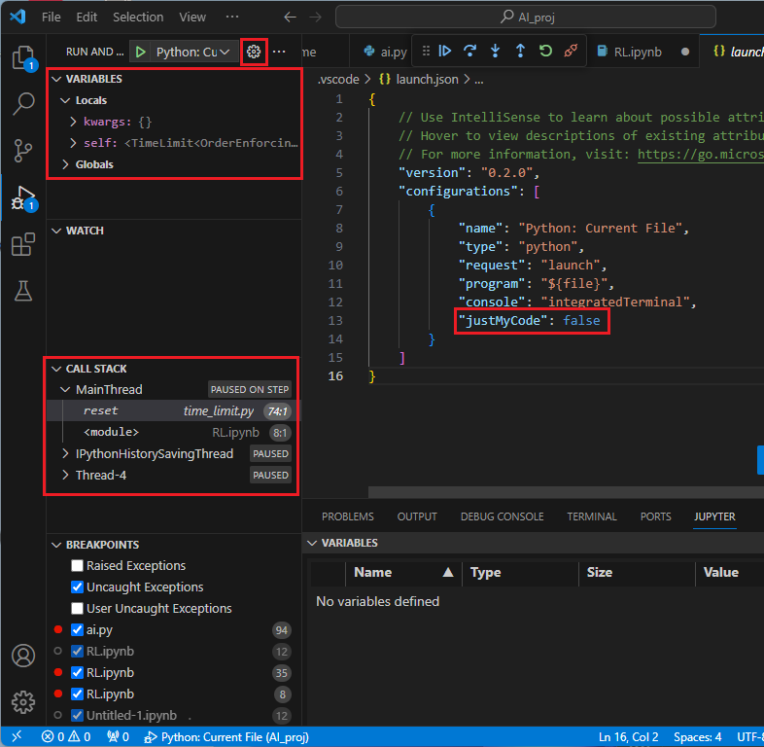Click the VS Code logo icon
This screenshot has height=747, width=764.
point(18,17)
